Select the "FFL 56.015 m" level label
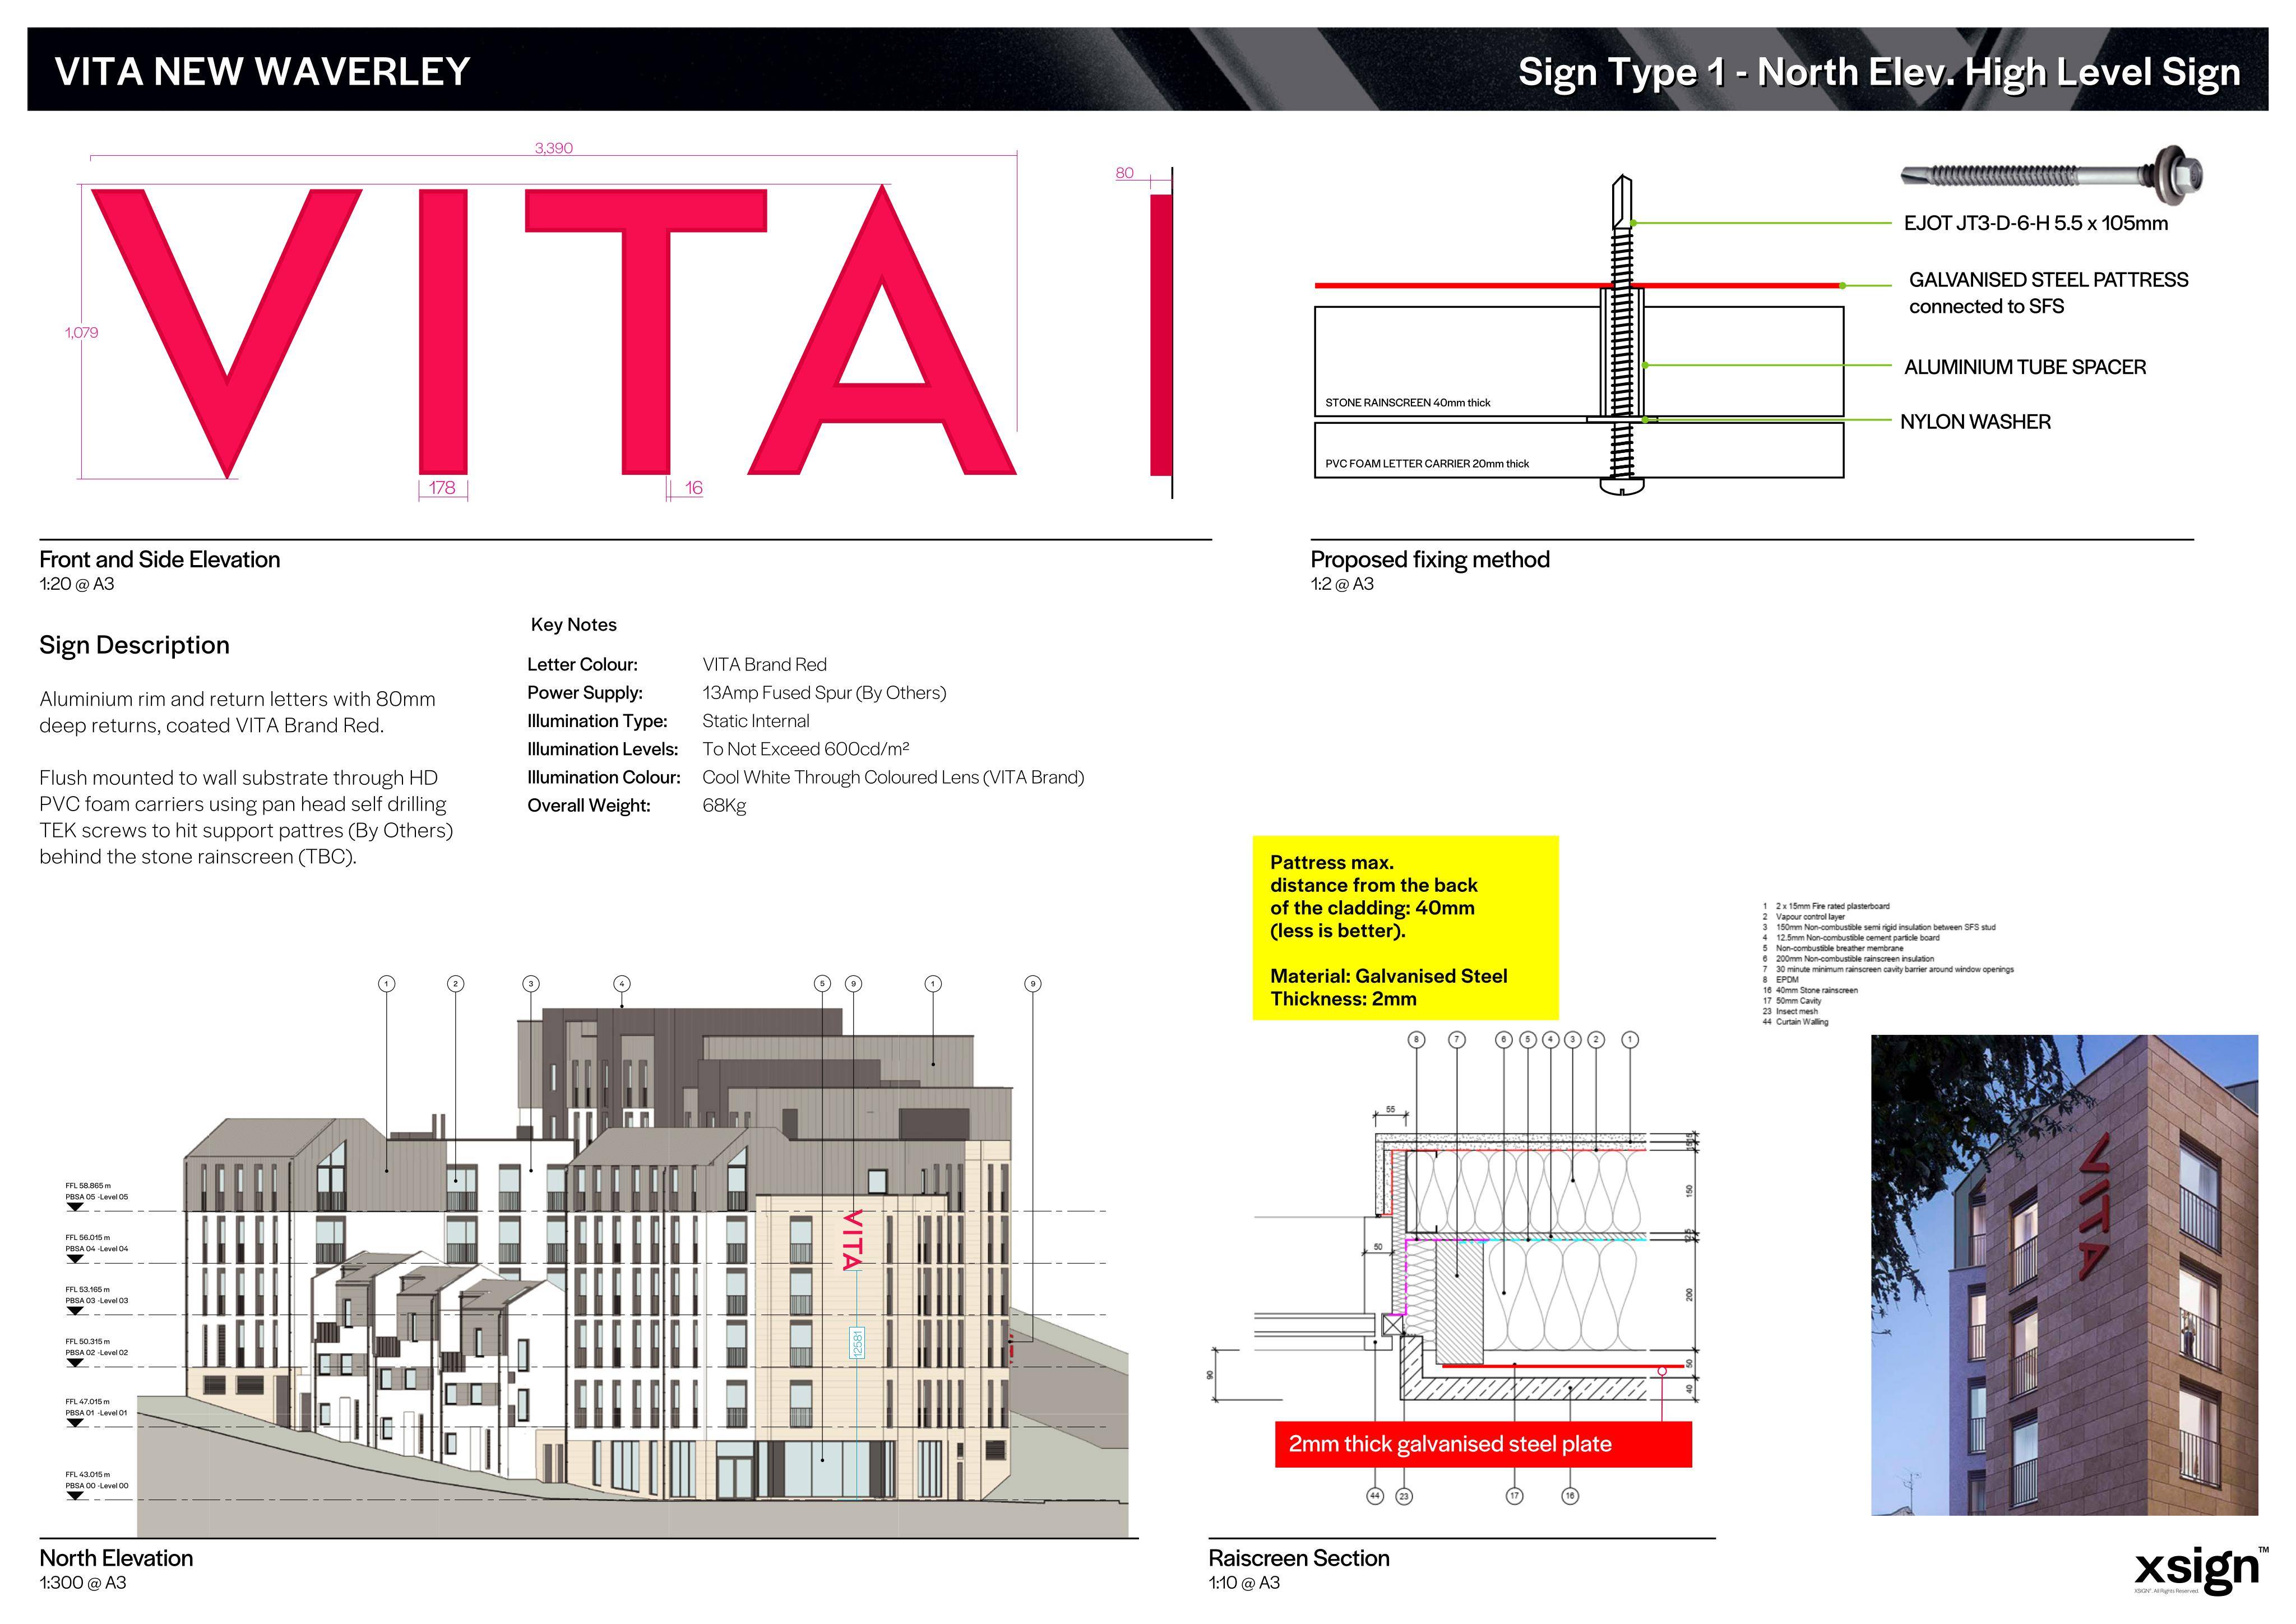Viewport: 2296px width, 1624px height. (88, 1238)
